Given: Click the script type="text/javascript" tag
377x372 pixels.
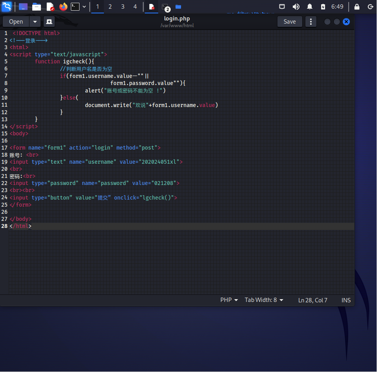Looking at the screenshot, I should 58,55.
